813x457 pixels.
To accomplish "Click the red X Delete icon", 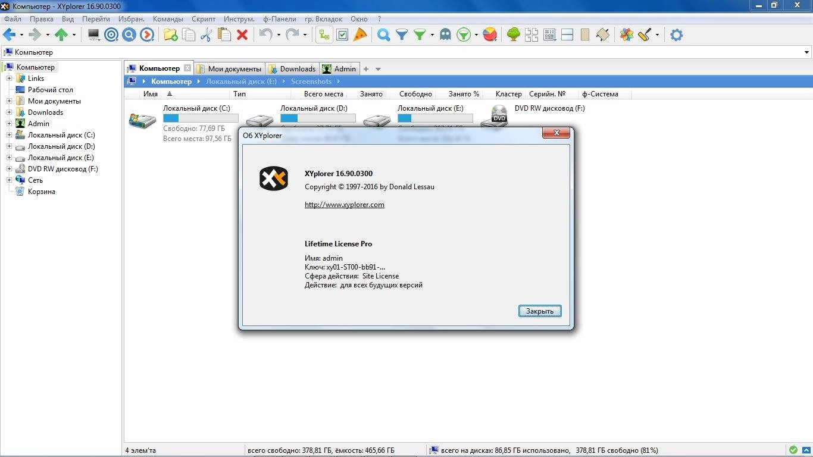I will pos(242,35).
